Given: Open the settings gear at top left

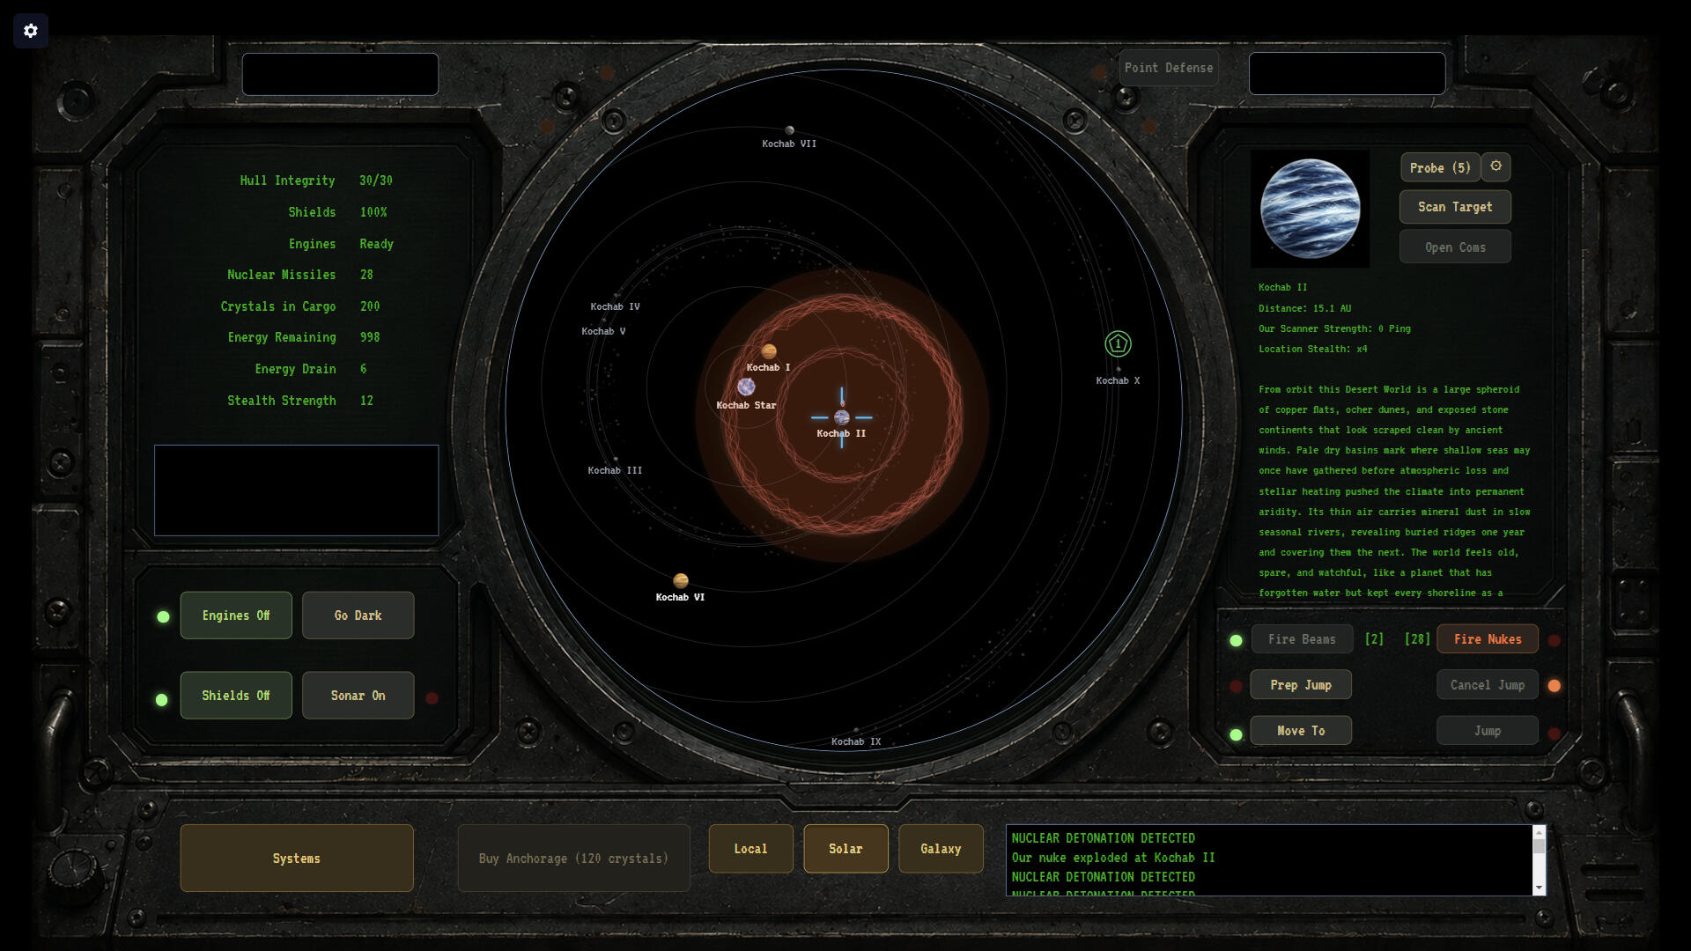Looking at the screenshot, I should (31, 31).
